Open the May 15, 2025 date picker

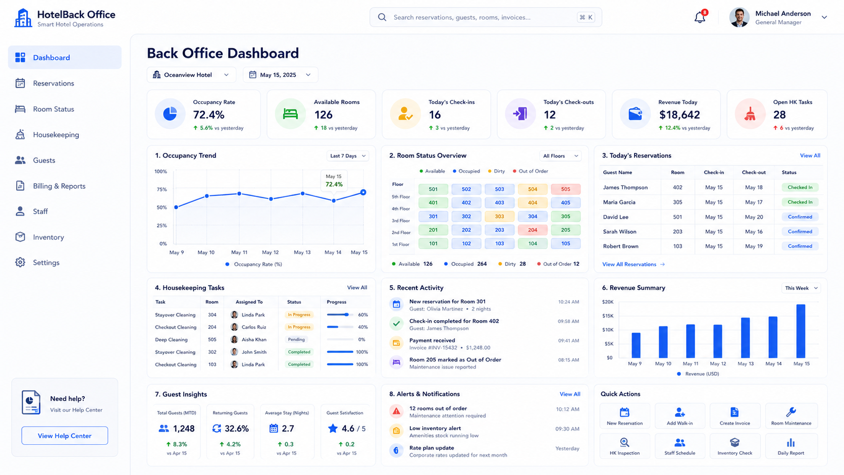click(x=280, y=75)
